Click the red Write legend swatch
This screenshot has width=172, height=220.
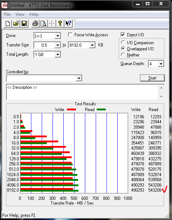click(71, 109)
